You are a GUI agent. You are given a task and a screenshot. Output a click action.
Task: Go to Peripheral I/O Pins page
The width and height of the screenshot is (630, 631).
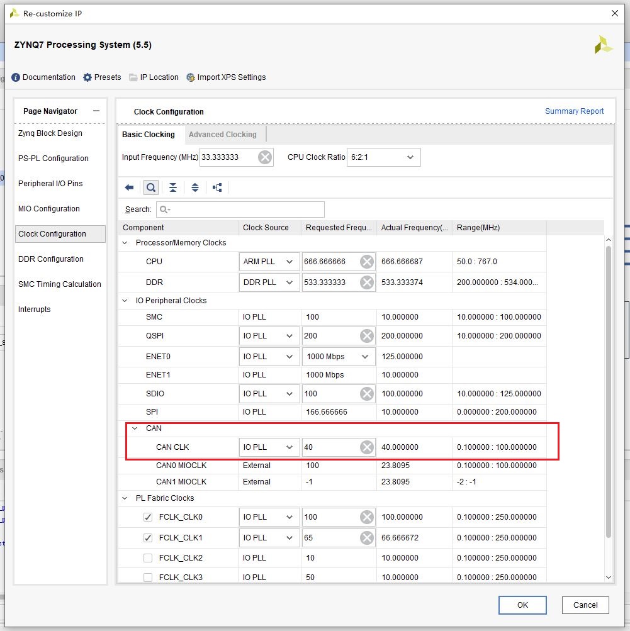pyautogui.click(x=50, y=184)
